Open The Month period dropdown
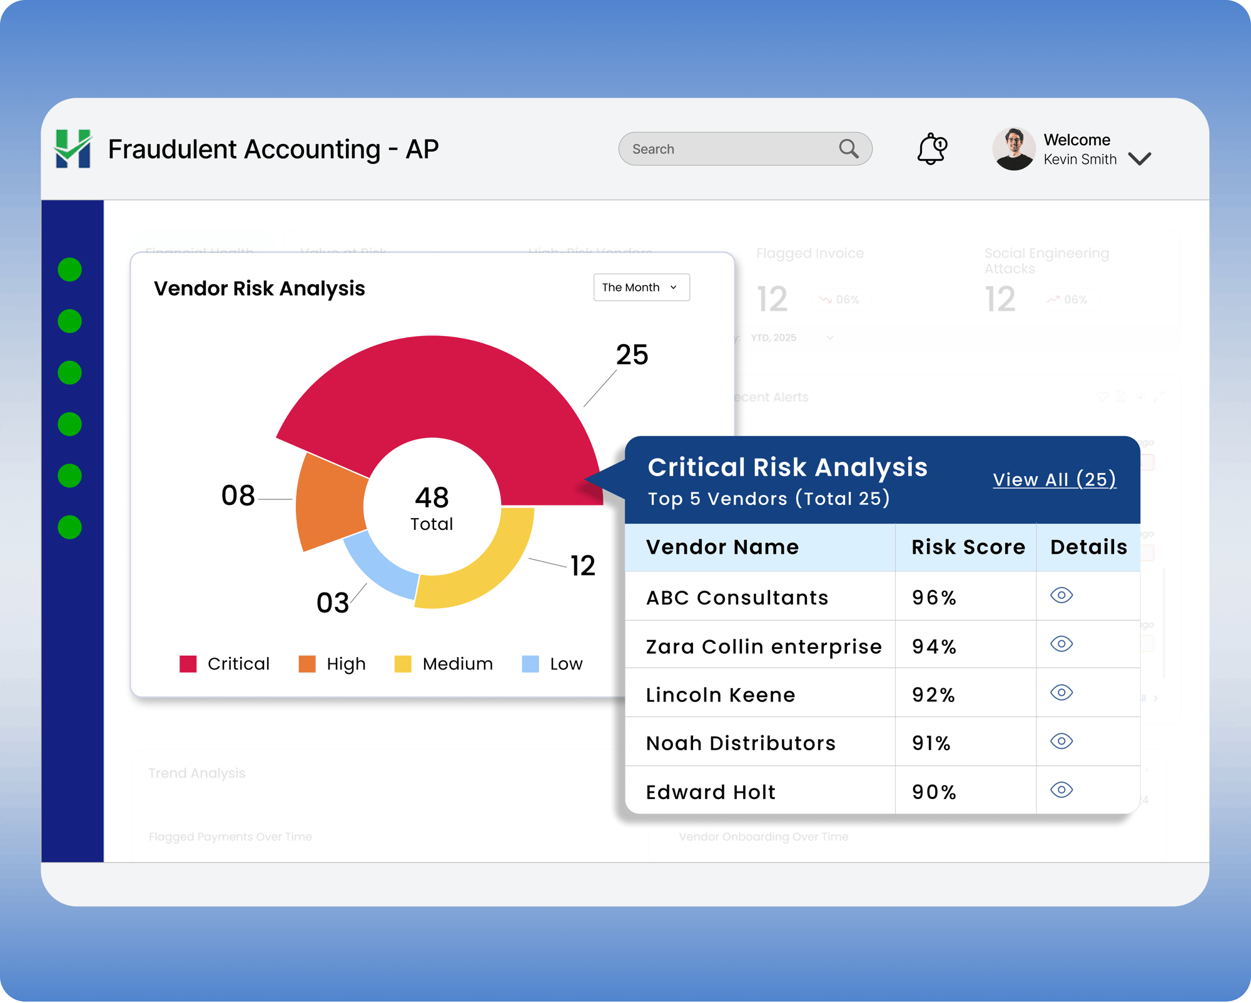 click(641, 287)
